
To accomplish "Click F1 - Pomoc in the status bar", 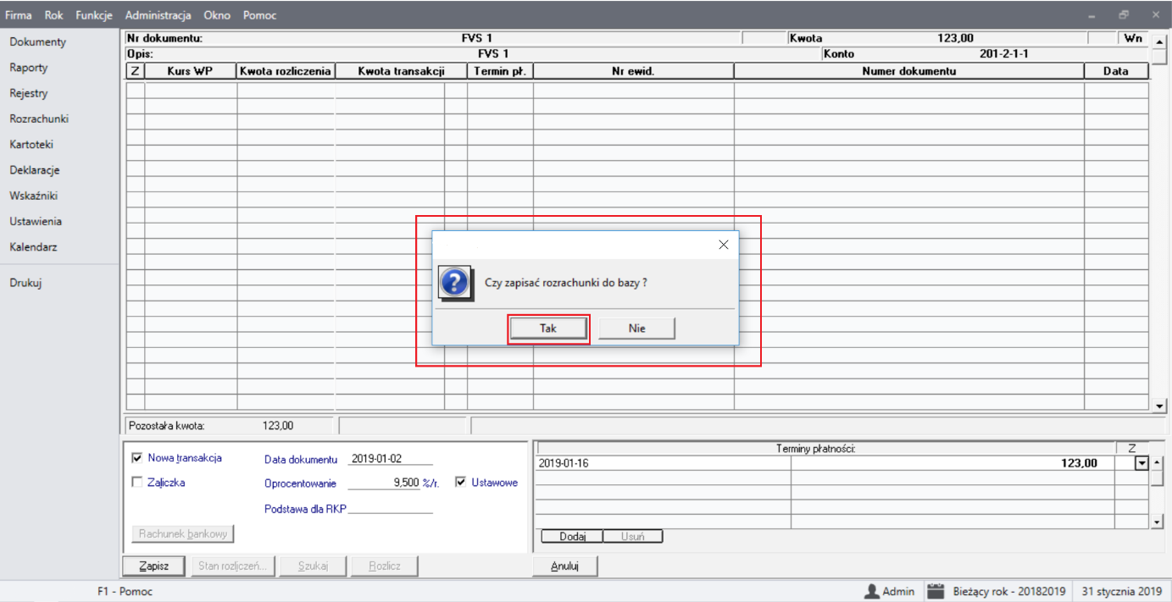I will tap(125, 591).
